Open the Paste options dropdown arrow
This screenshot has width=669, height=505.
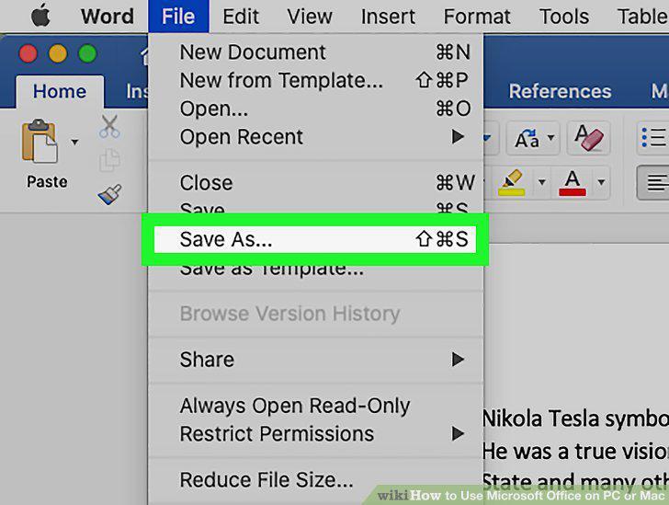coord(74,142)
